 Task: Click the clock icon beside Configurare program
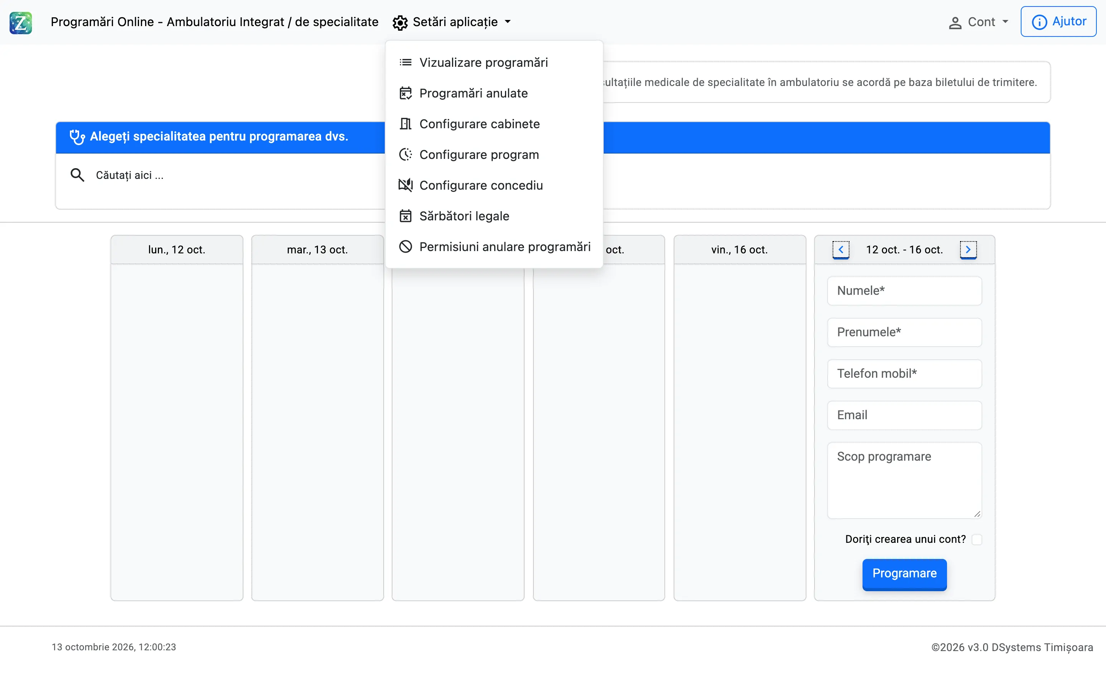click(406, 154)
